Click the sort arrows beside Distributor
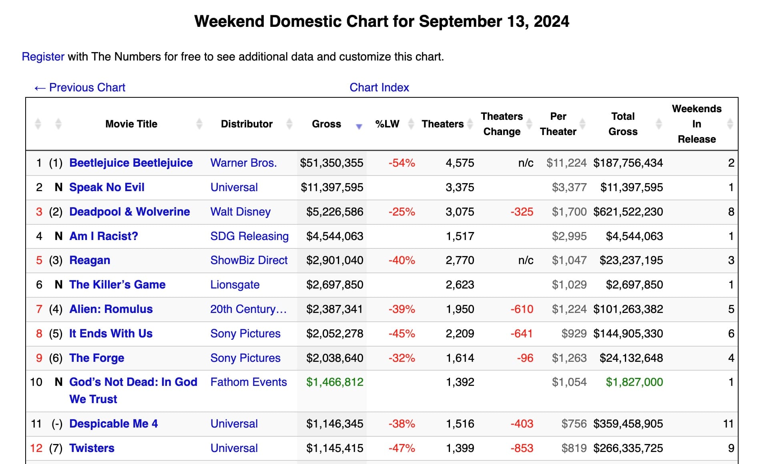763x464 pixels. click(290, 124)
